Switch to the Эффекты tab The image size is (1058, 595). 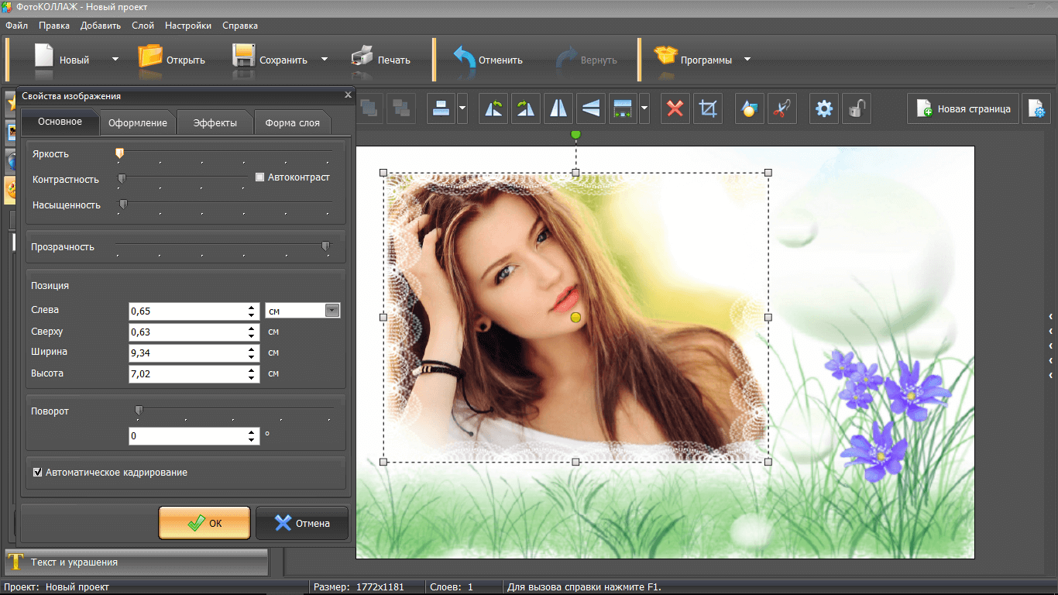(x=215, y=122)
